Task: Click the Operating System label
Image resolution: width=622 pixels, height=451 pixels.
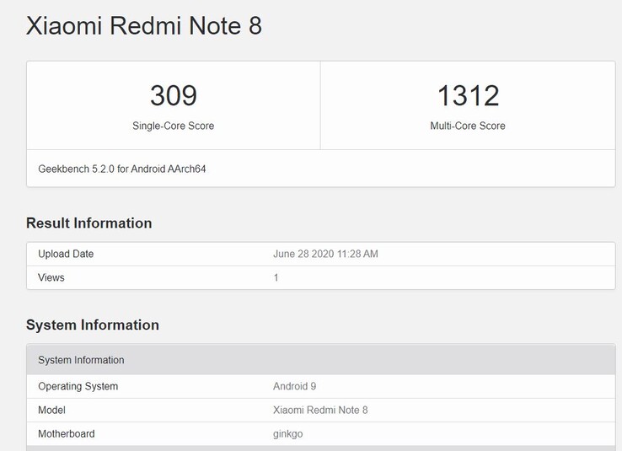Action: [78, 386]
